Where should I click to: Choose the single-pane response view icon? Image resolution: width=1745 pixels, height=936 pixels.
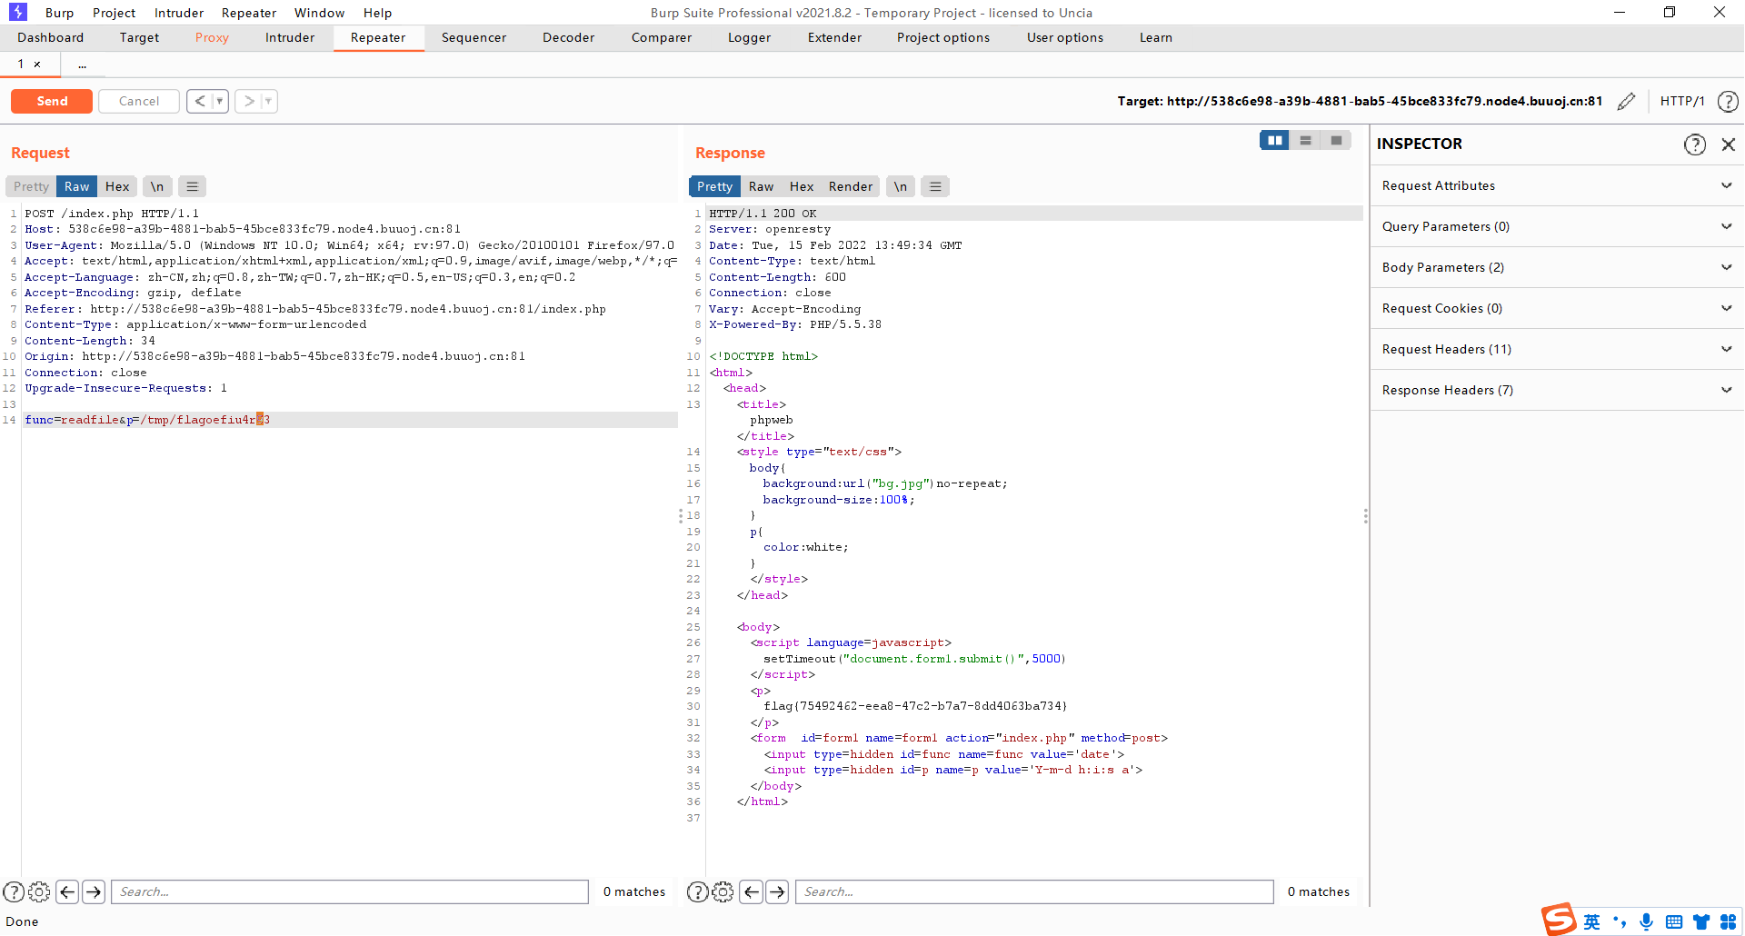1336,140
